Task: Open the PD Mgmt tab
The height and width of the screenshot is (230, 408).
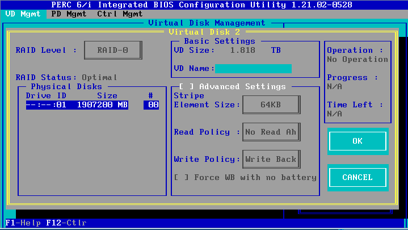Action: (x=69, y=14)
